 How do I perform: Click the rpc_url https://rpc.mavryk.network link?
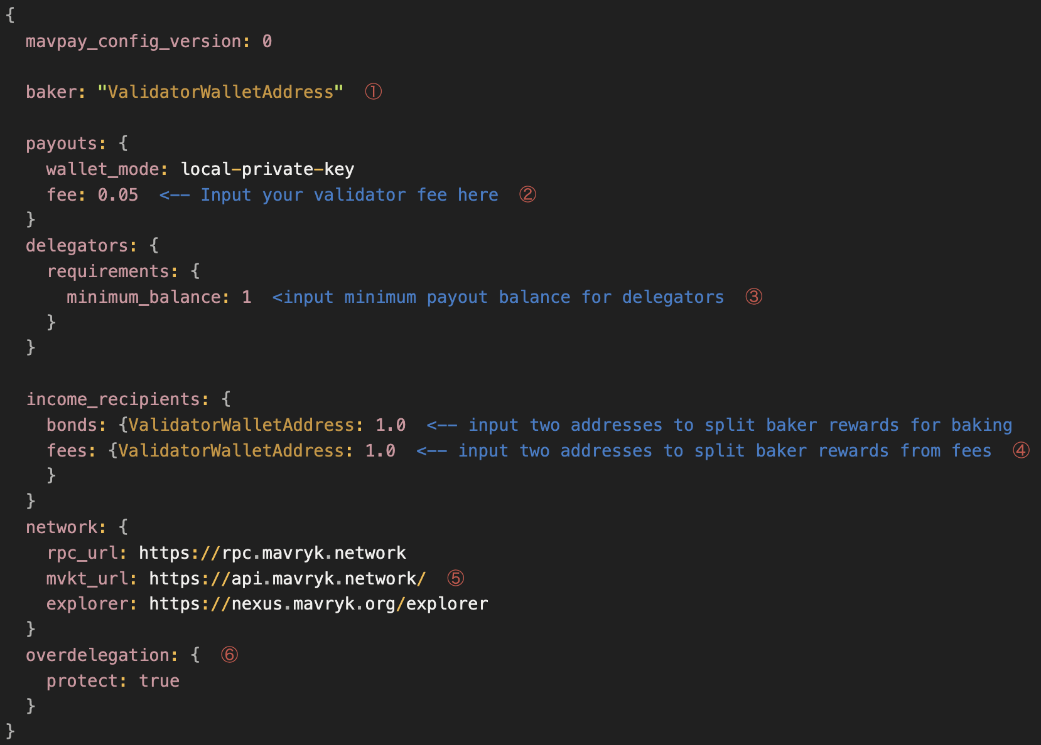(272, 553)
